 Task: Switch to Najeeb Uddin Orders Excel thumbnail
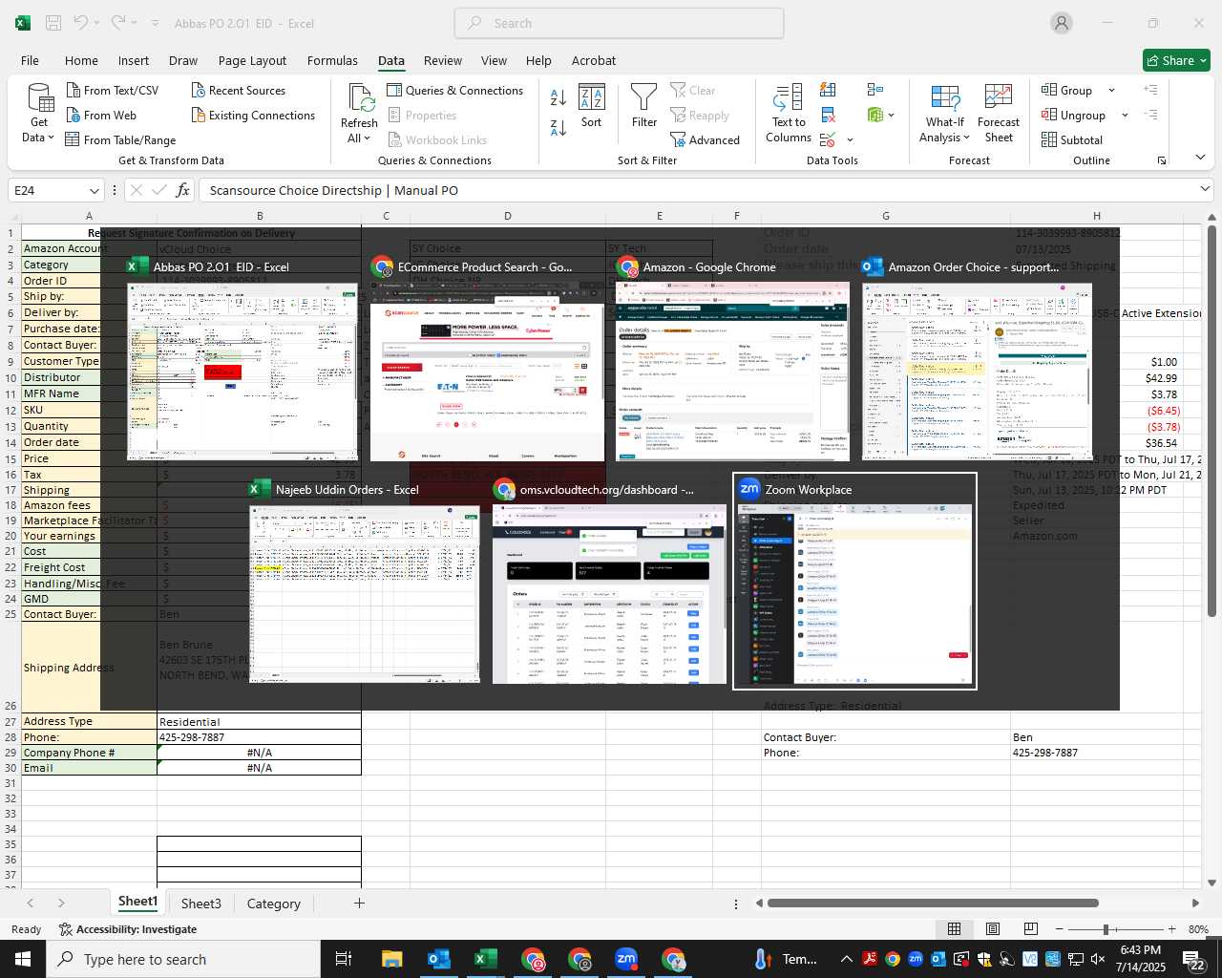(366, 582)
